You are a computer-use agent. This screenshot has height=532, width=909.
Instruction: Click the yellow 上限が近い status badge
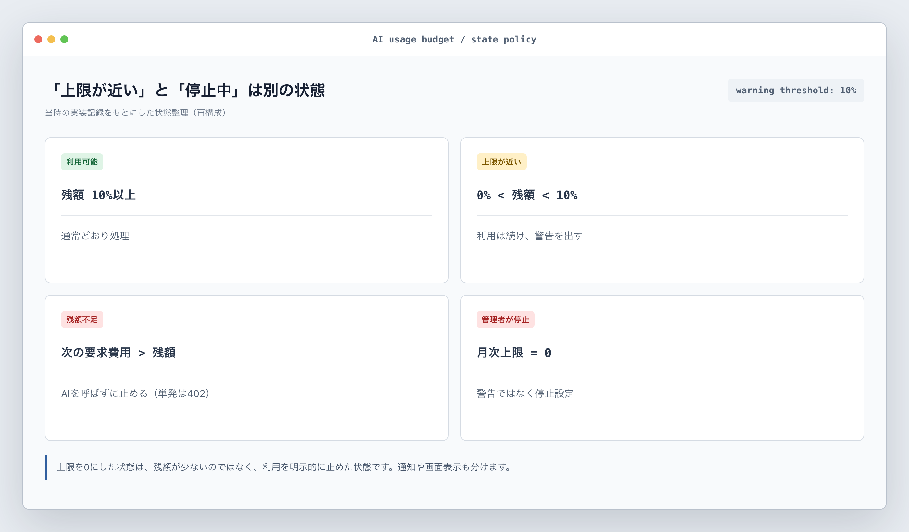point(501,162)
